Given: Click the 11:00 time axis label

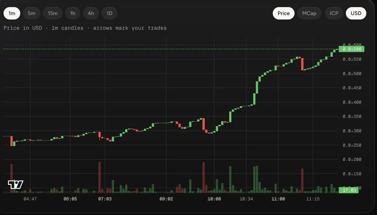Looking at the screenshot, I should [x=278, y=199].
